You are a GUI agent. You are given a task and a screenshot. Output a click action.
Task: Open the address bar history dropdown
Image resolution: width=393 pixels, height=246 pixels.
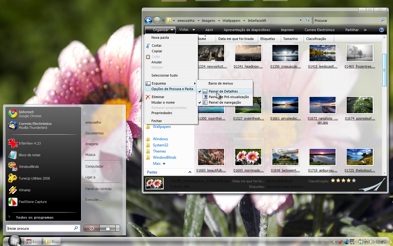point(301,20)
